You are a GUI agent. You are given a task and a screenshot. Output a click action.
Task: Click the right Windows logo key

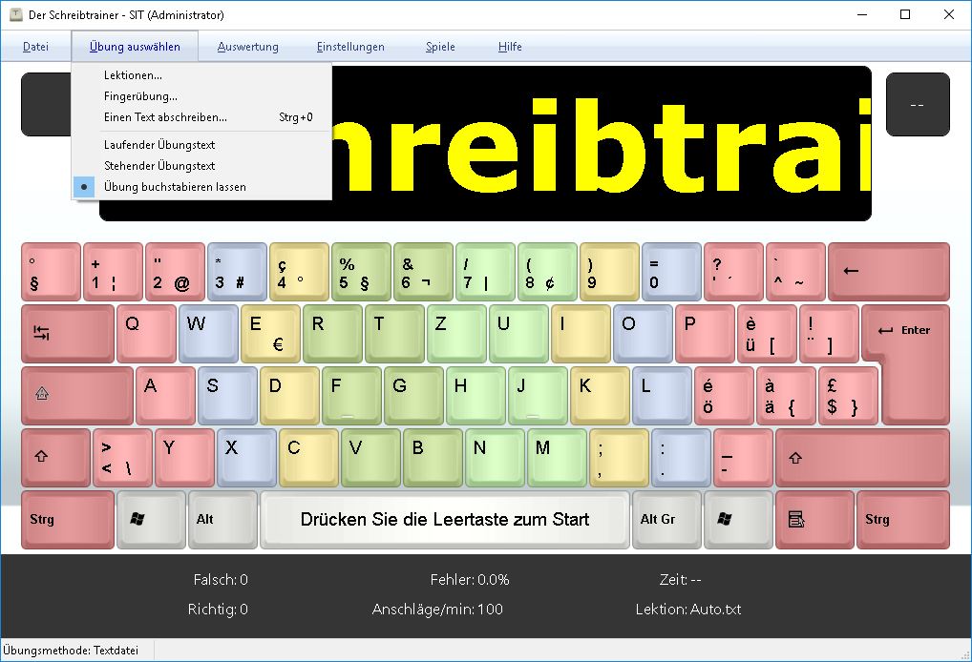738,520
